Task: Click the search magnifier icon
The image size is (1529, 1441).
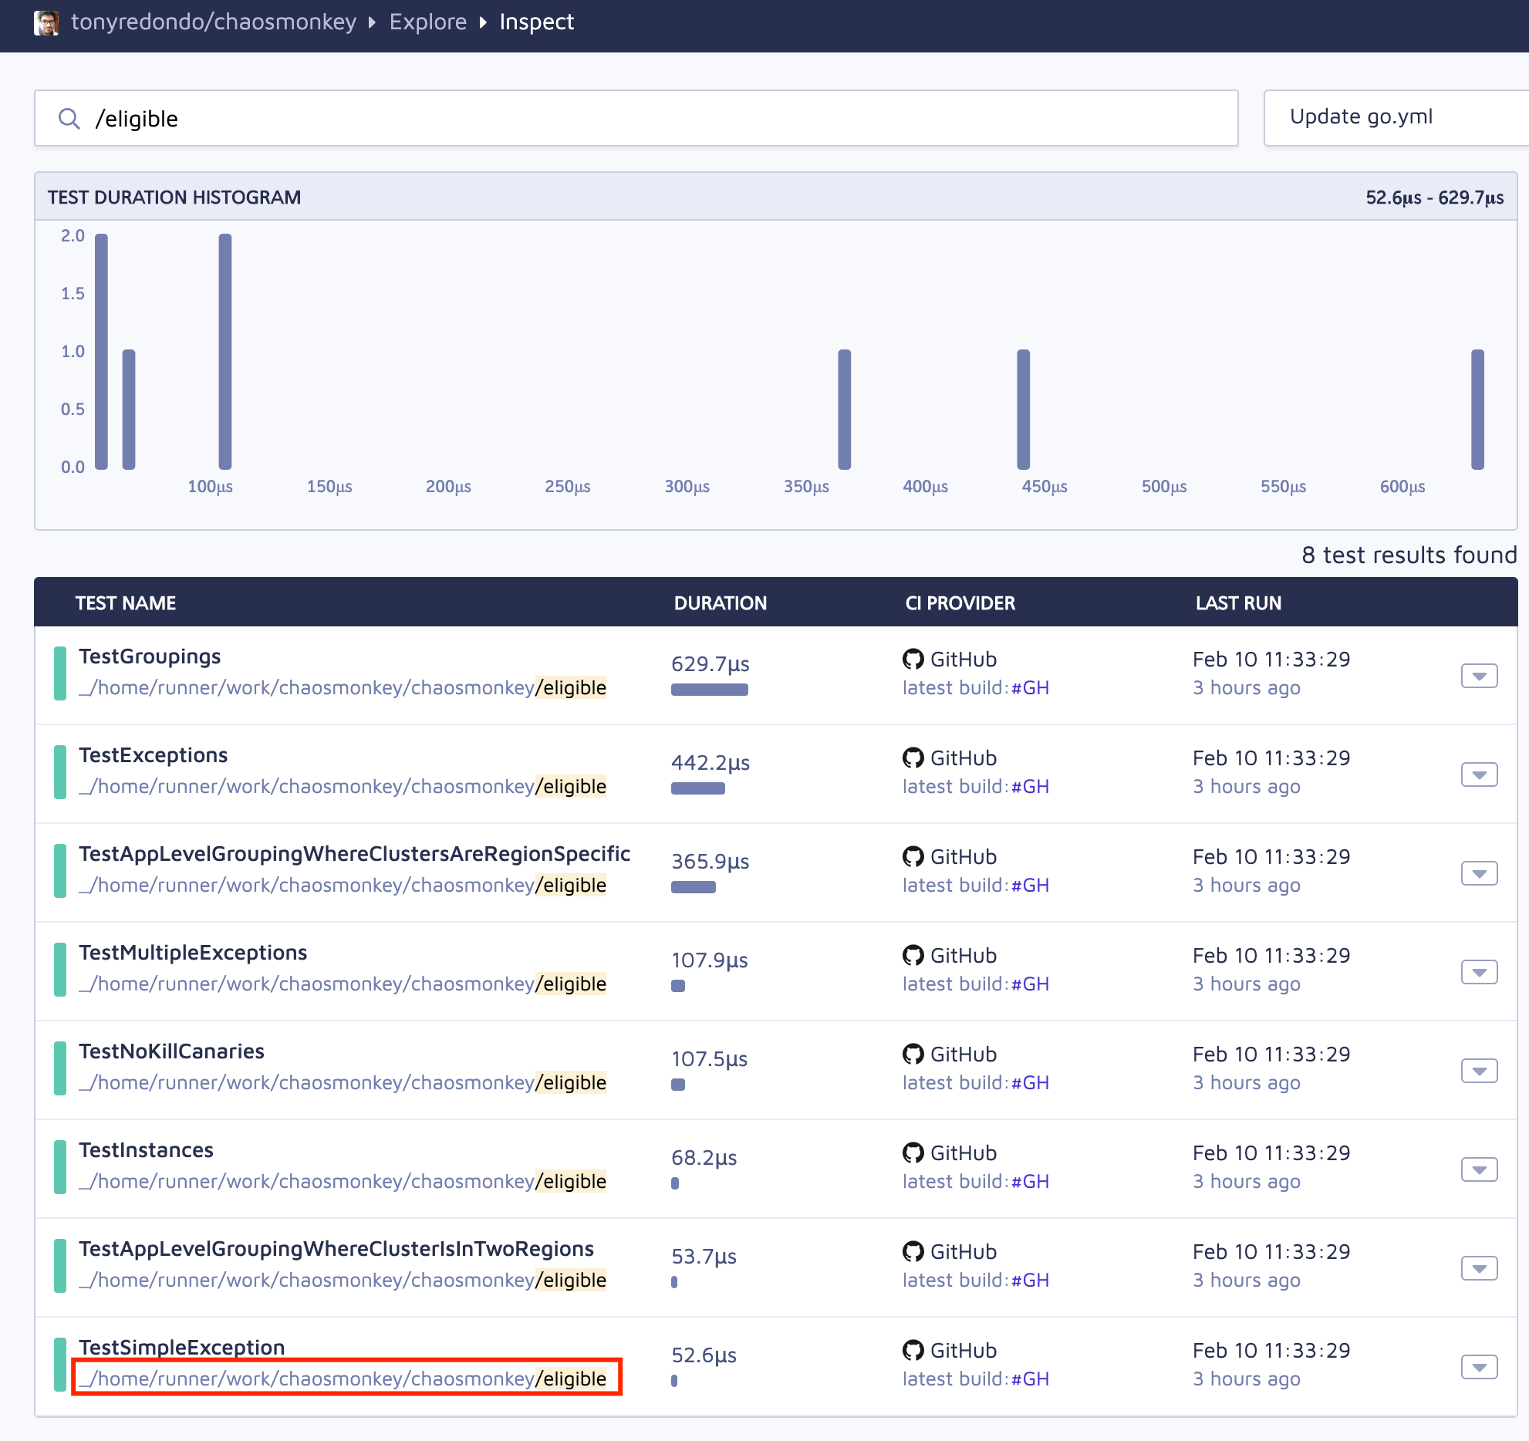Action: 69,118
